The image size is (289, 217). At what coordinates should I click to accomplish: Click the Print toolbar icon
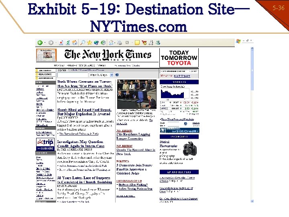tap(120, 43)
